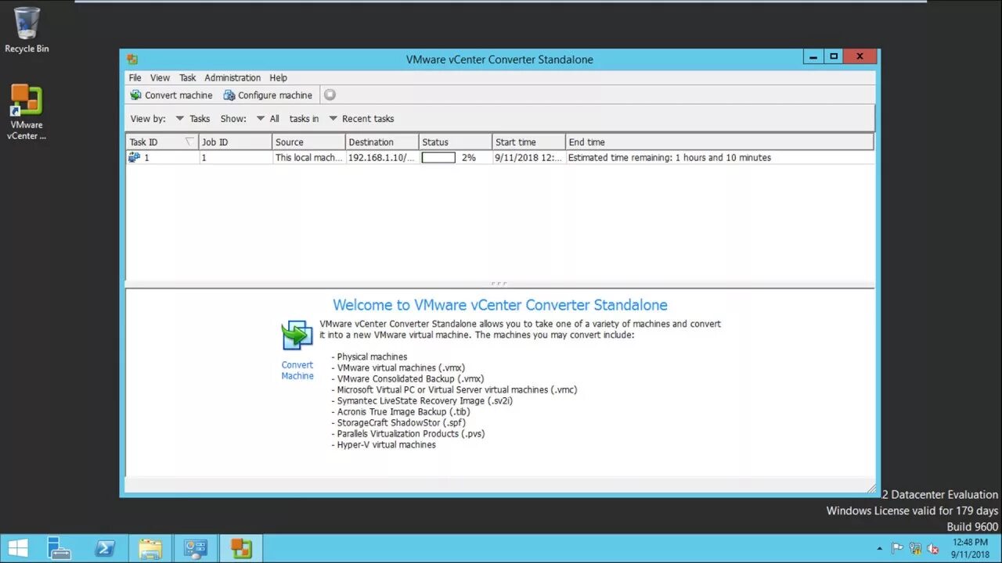Launch PowerShell from the taskbar

pos(105,548)
